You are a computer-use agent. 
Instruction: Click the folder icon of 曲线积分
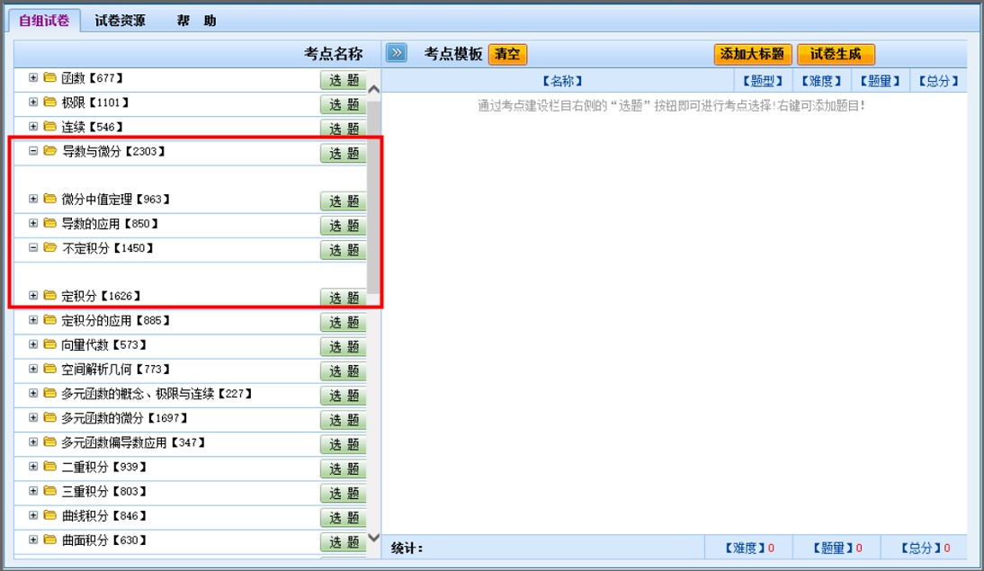pos(50,516)
